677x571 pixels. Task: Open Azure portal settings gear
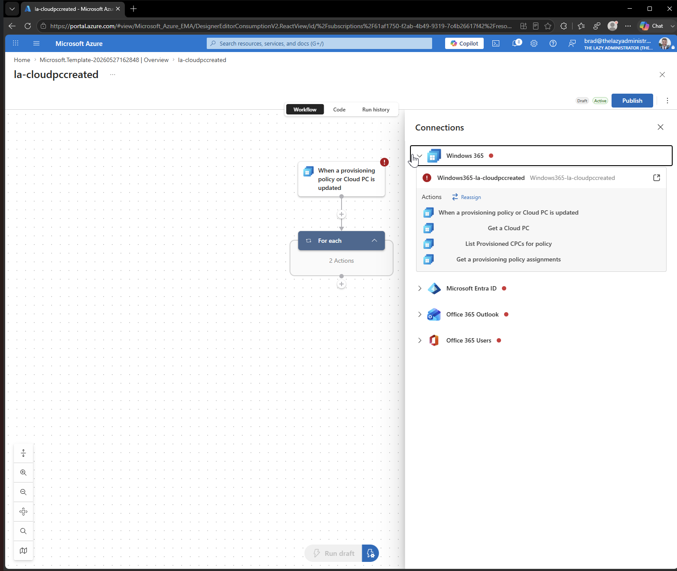(534, 43)
